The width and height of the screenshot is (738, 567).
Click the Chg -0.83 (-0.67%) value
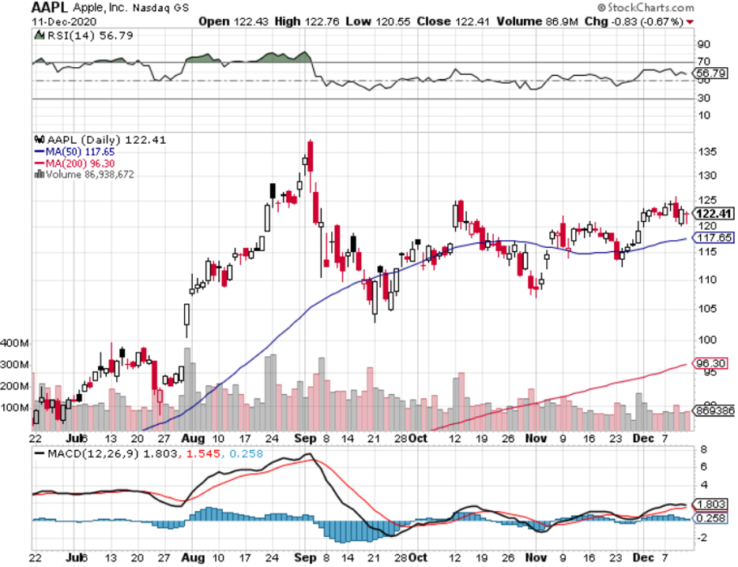(634, 21)
